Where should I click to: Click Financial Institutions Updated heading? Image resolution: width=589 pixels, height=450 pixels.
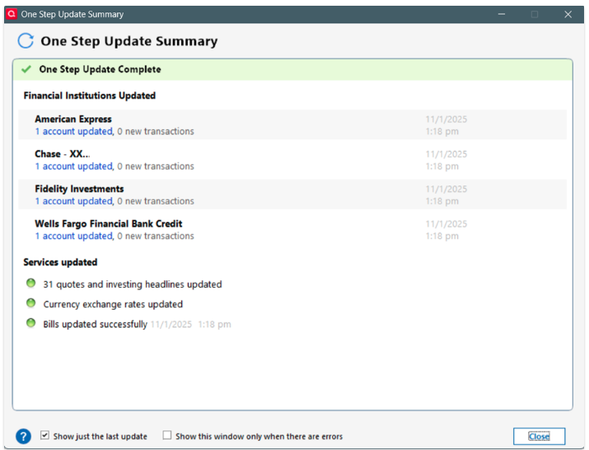90,96
